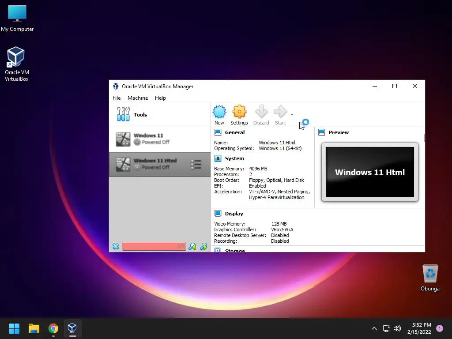
Task: Select the Windows 11 Html machine
Action: [x=160, y=164]
